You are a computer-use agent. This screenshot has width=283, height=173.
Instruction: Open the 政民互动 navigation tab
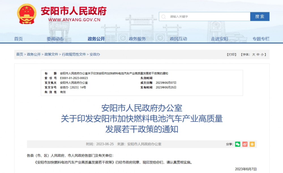178,39
